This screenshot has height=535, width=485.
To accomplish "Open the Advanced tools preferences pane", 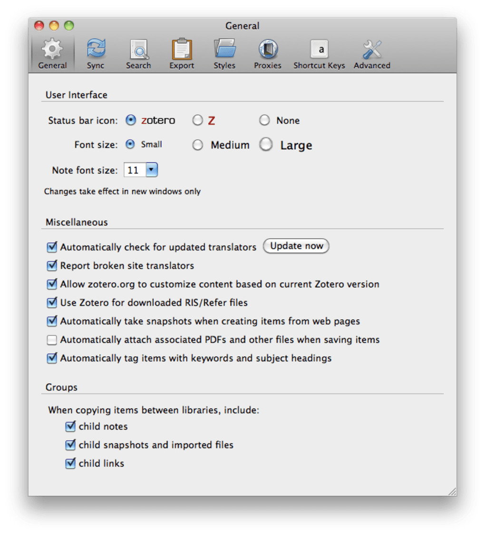I will pyautogui.click(x=372, y=54).
